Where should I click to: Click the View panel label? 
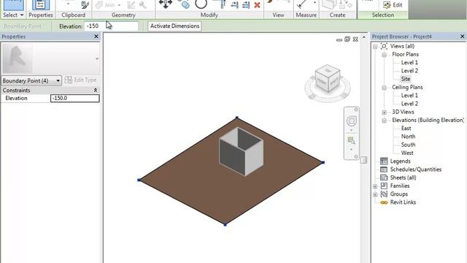coord(278,15)
